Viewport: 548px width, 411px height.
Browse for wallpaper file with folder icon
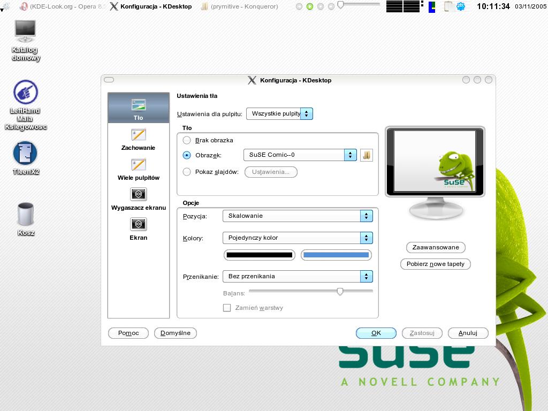point(366,155)
